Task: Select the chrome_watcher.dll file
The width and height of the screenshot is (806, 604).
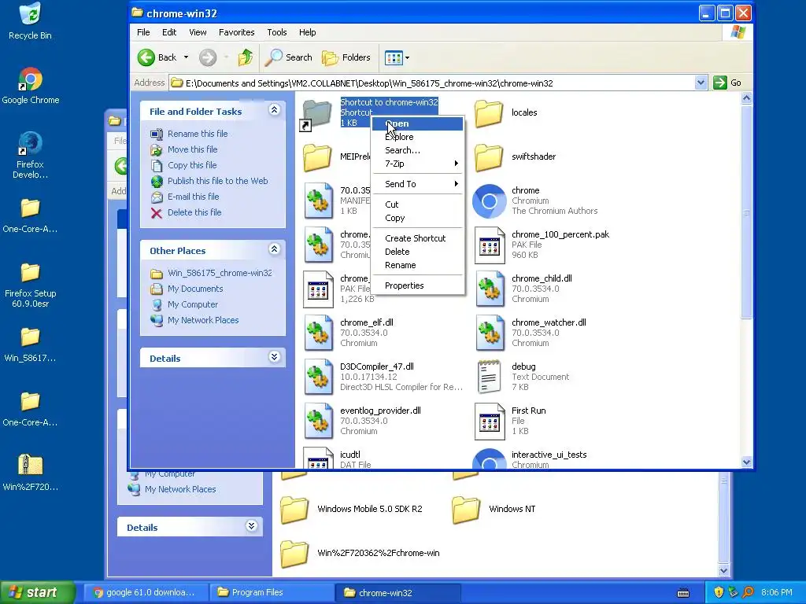Action: click(531, 333)
